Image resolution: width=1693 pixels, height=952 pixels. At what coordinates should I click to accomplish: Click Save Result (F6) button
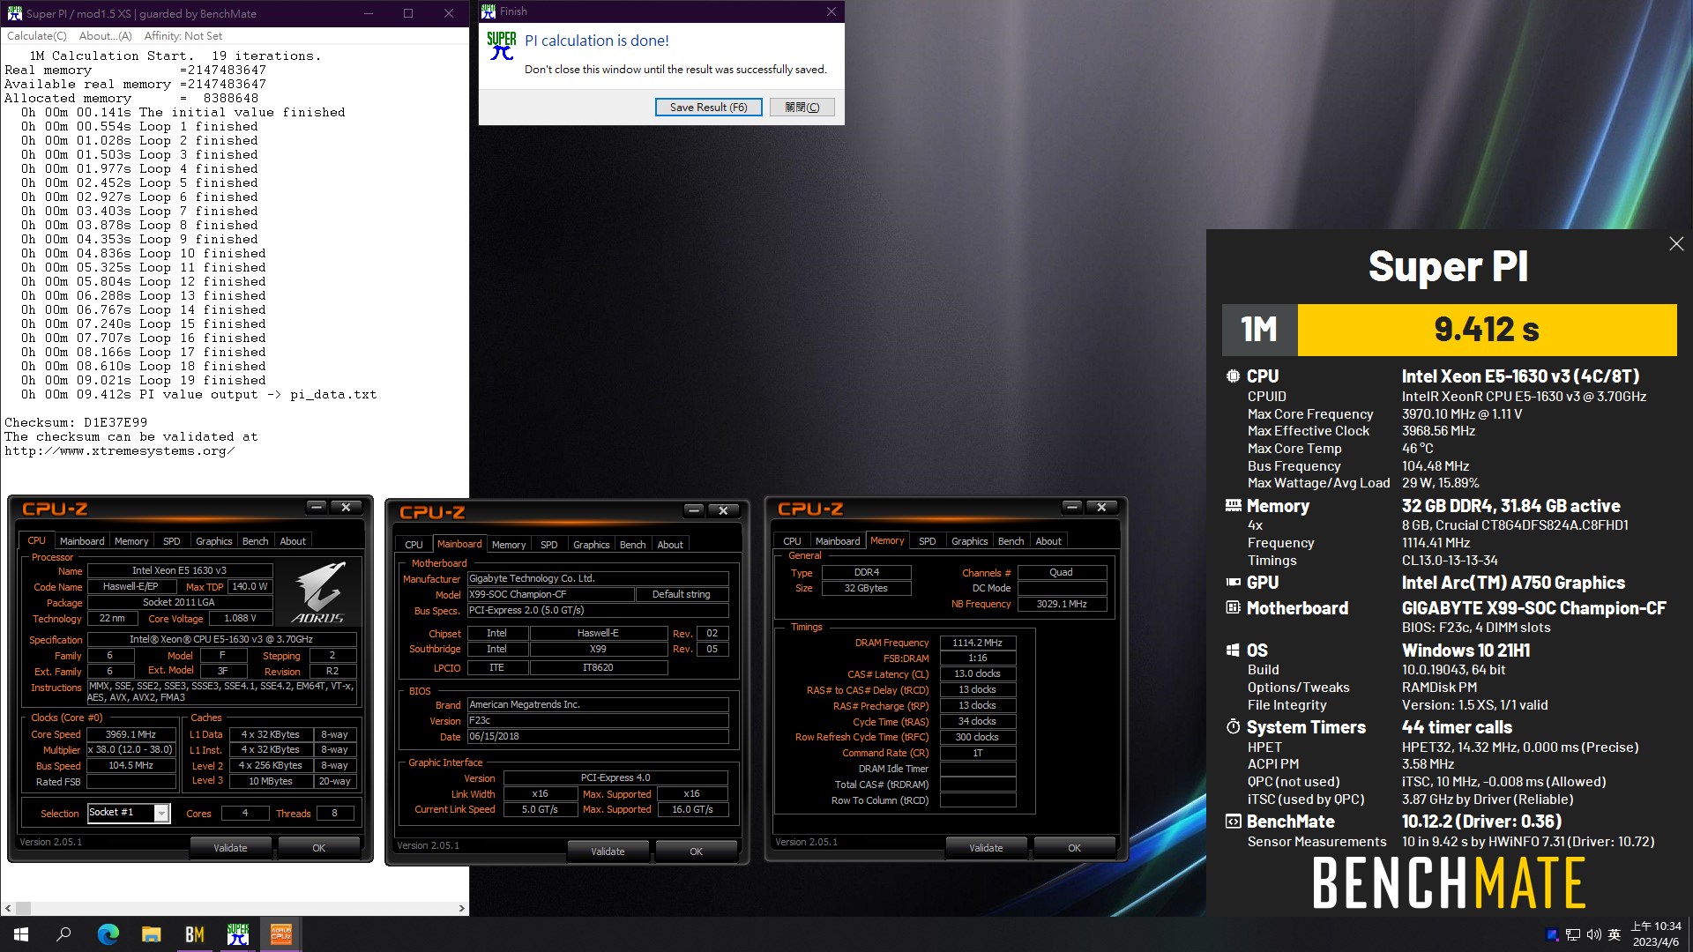click(708, 108)
